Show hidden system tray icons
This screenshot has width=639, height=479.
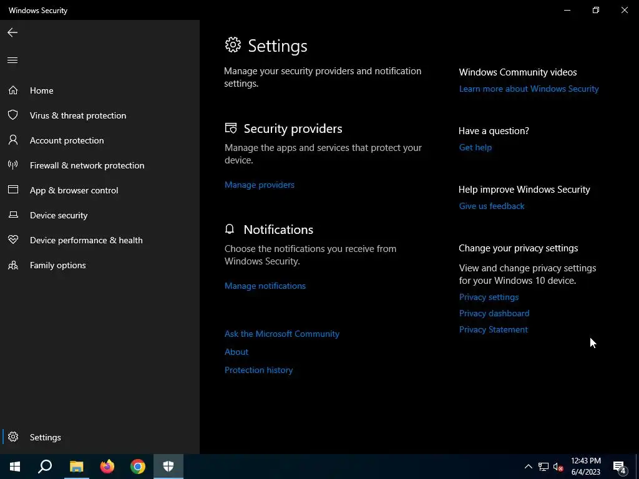click(x=528, y=467)
